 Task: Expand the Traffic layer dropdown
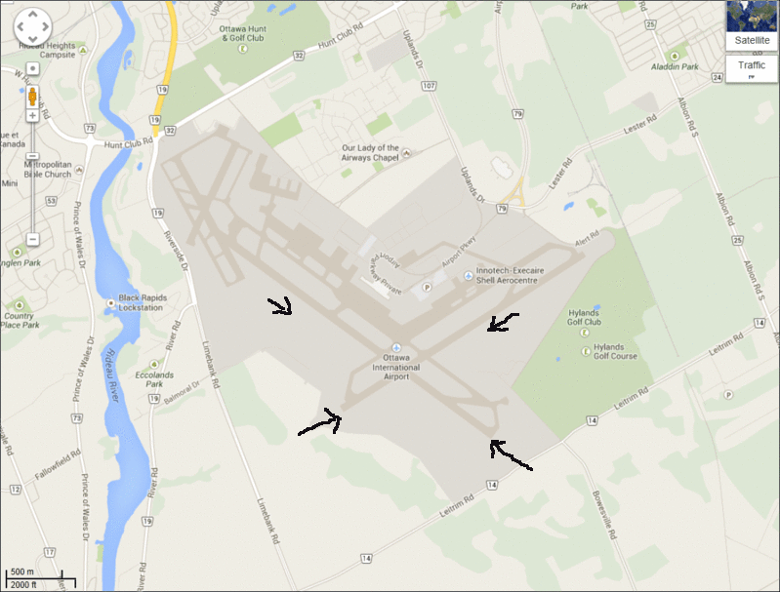(752, 68)
